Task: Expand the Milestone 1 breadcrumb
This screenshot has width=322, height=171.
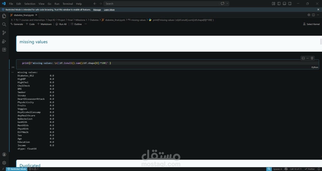Action: coord(81,20)
